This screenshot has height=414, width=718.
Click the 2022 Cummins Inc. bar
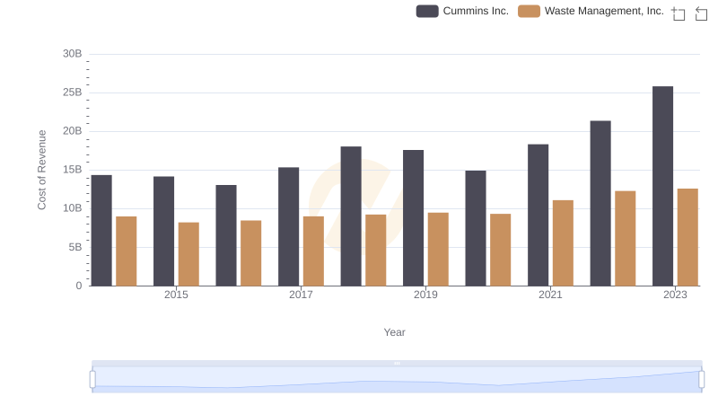[x=600, y=203]
